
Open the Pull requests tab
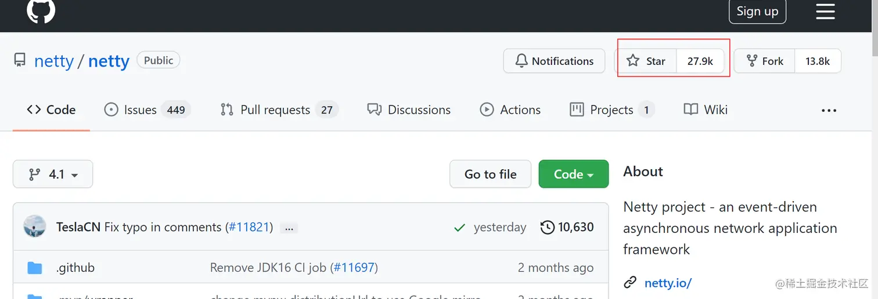(275, 110)
